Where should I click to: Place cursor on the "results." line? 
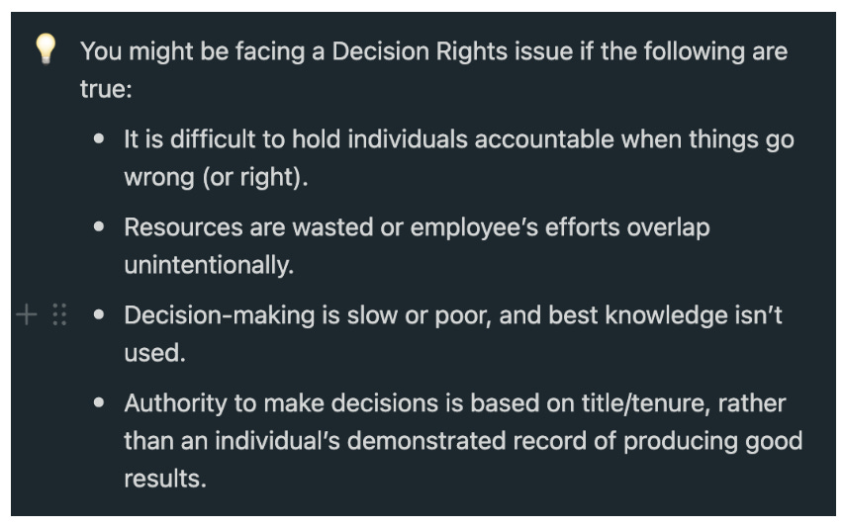[x=165, y=479]
